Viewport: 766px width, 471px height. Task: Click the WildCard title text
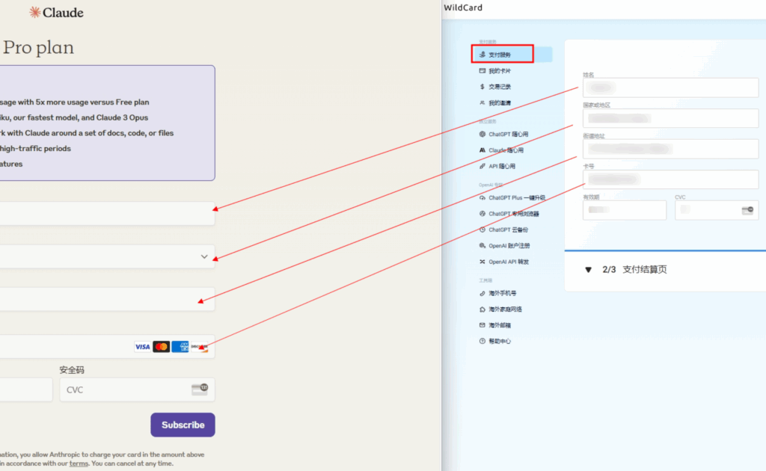pyautogui.click(x=462, y=7)
